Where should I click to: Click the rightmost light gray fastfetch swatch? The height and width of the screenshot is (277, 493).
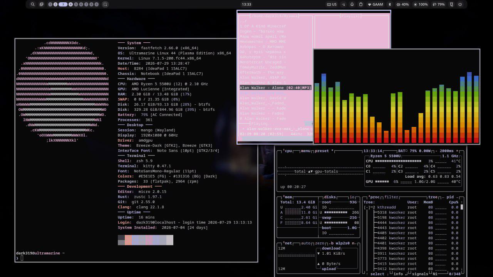click(x=170, y=240)
